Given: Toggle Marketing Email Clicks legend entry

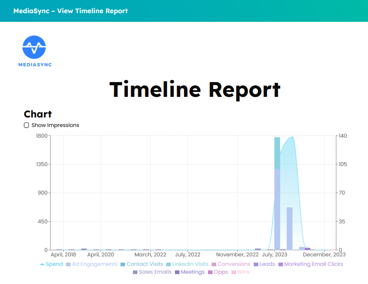Looking at the screenshot, I should coord(311,264).
